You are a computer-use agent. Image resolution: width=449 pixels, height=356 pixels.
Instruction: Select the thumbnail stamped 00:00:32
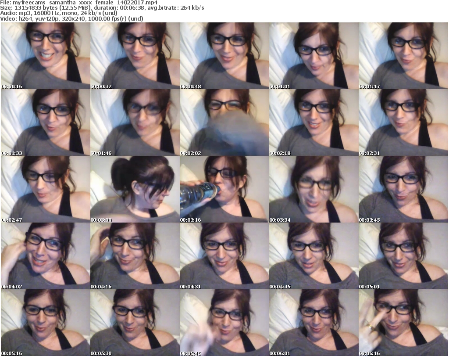135,56
